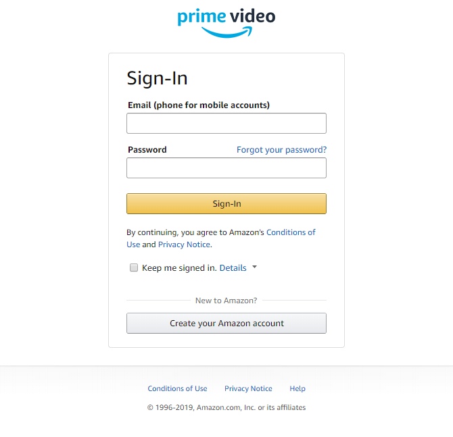The width and height of the screenshot is (453, 437).
Task: Click the Sign-In page heading
Action: (x=157, y=78)
